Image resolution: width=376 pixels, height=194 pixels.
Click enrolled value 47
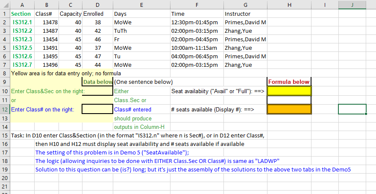(x=97, y=56)
